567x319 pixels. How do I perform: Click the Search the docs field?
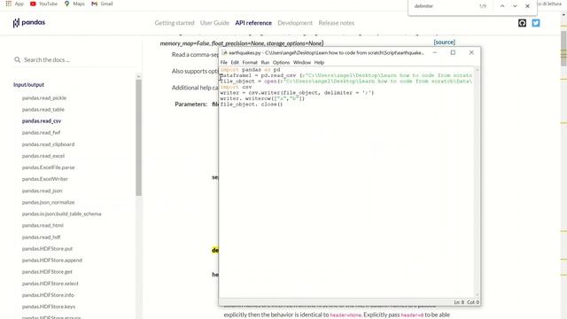73,59
